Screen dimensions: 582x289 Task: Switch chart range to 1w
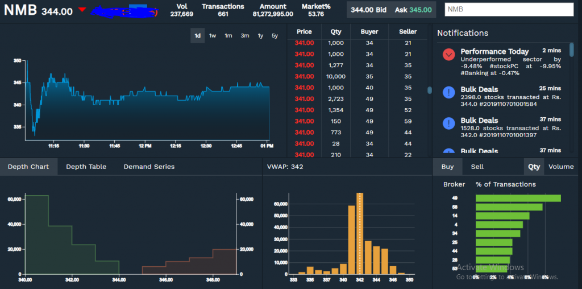[213, 36]
